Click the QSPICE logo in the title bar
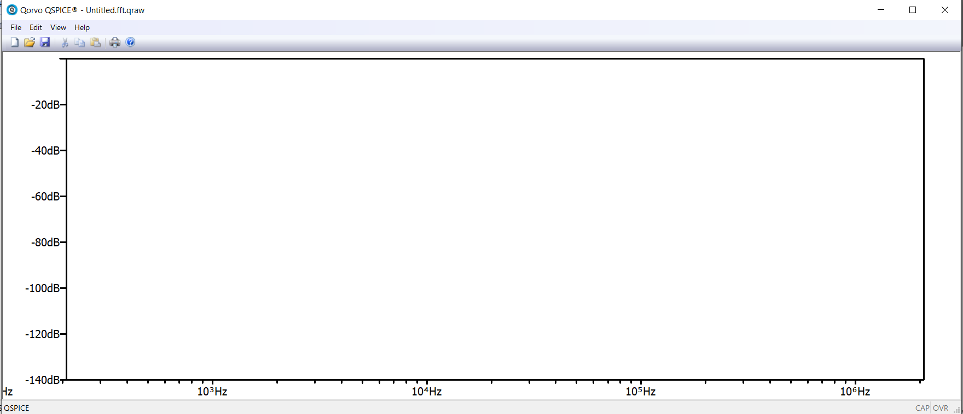Image resolution: width=963 pixels, height=414 pixels. click(11, 10)
